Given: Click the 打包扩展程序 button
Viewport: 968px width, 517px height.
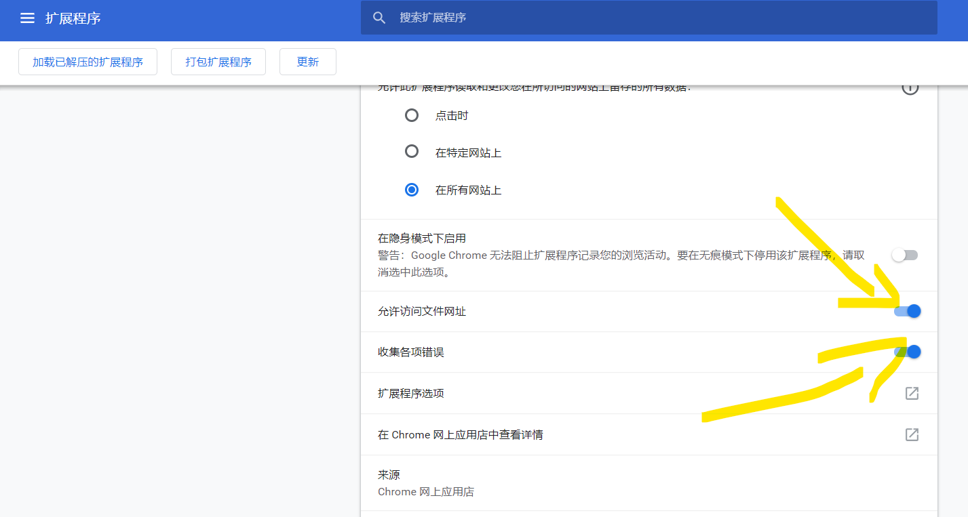Looking at the screenshot, I should 218,62.
